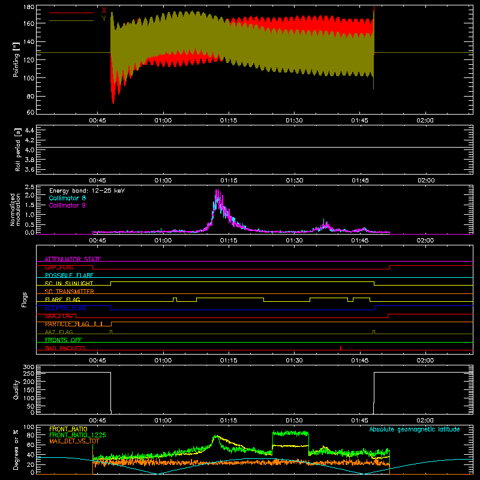Viewport: 480px width, 480px height.
Task: Select the ECLIPSE_FLAG label
Action: (65, 308)
